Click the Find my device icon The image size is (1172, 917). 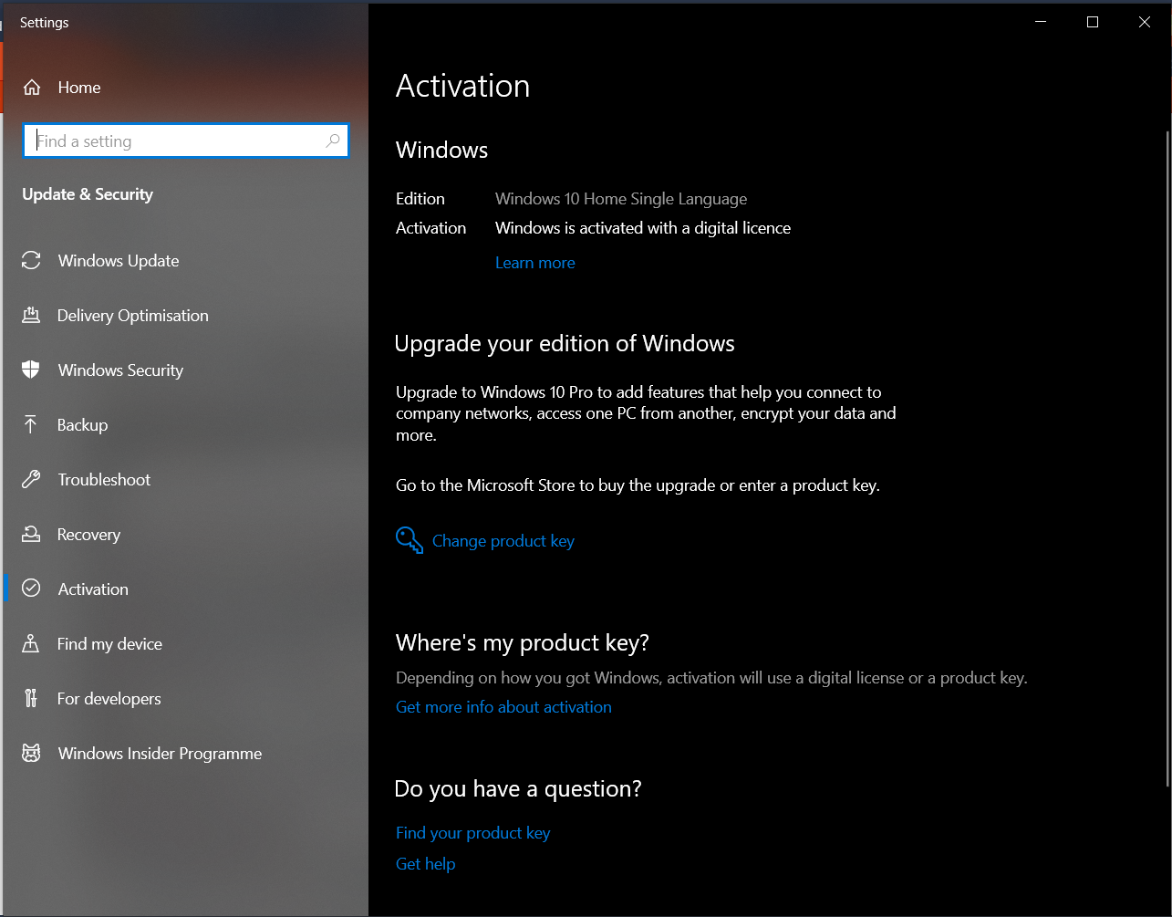pos(31,644)
